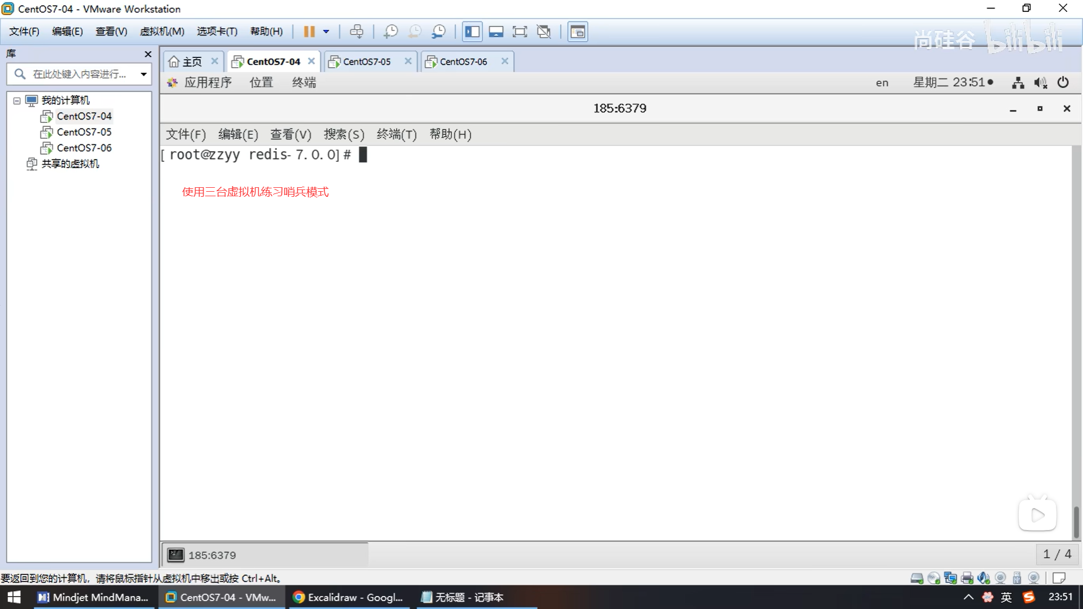
Task: Toggle the console view button
Action: [578, 32]
